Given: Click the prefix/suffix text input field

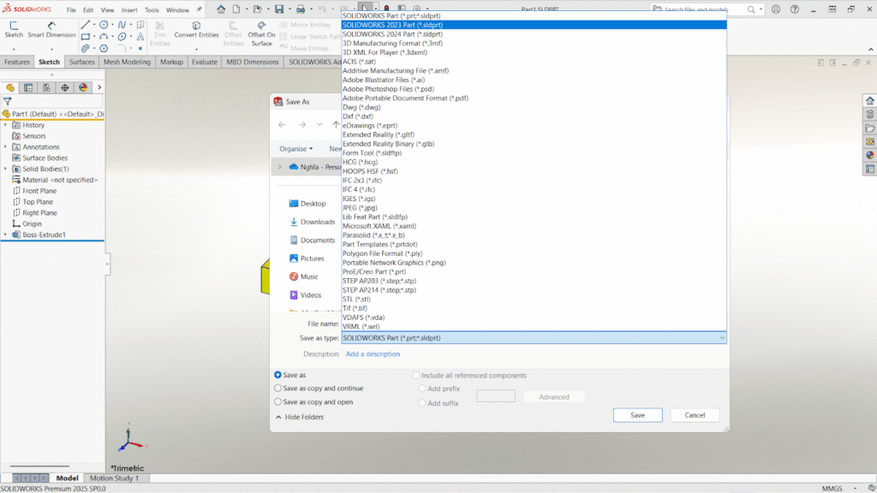Looking at the screenshot, I should pyautogui.click(x=496, y=396).
